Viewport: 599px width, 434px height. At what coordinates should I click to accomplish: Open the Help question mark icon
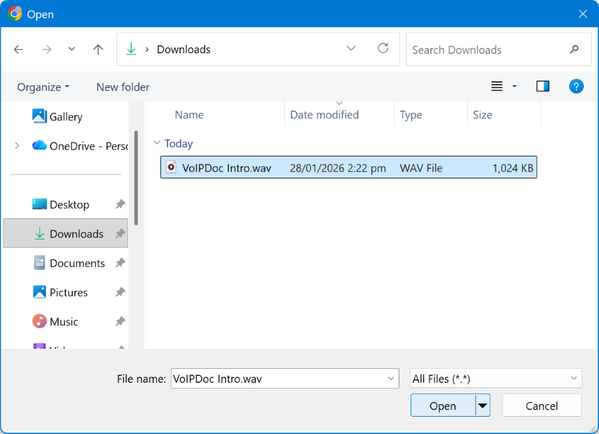(576, 87)
